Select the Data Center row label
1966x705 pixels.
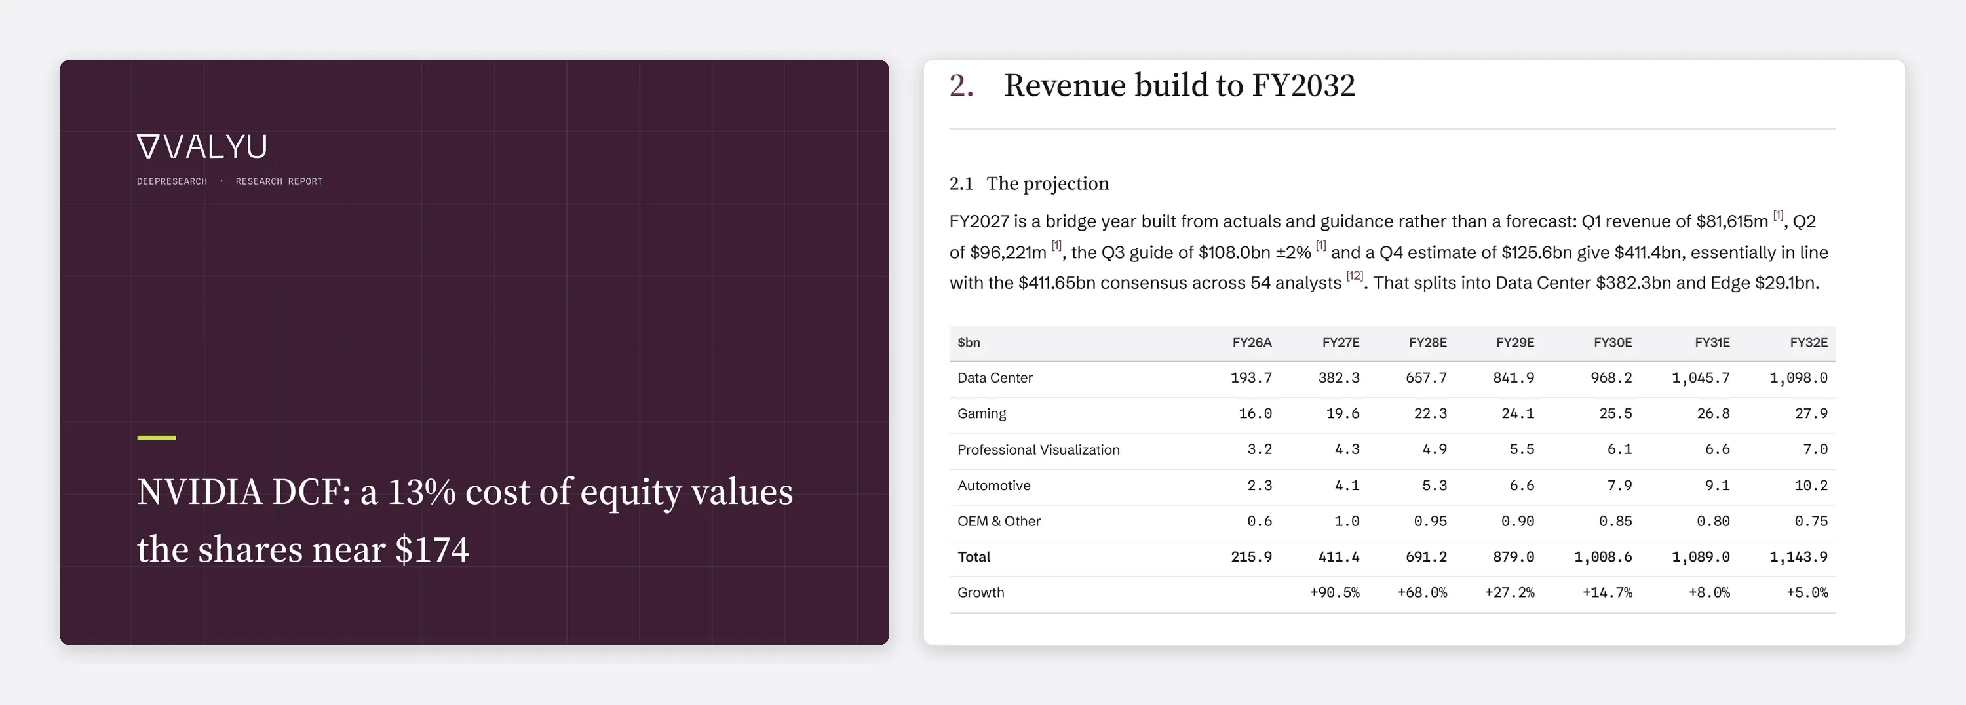[994, 377]
